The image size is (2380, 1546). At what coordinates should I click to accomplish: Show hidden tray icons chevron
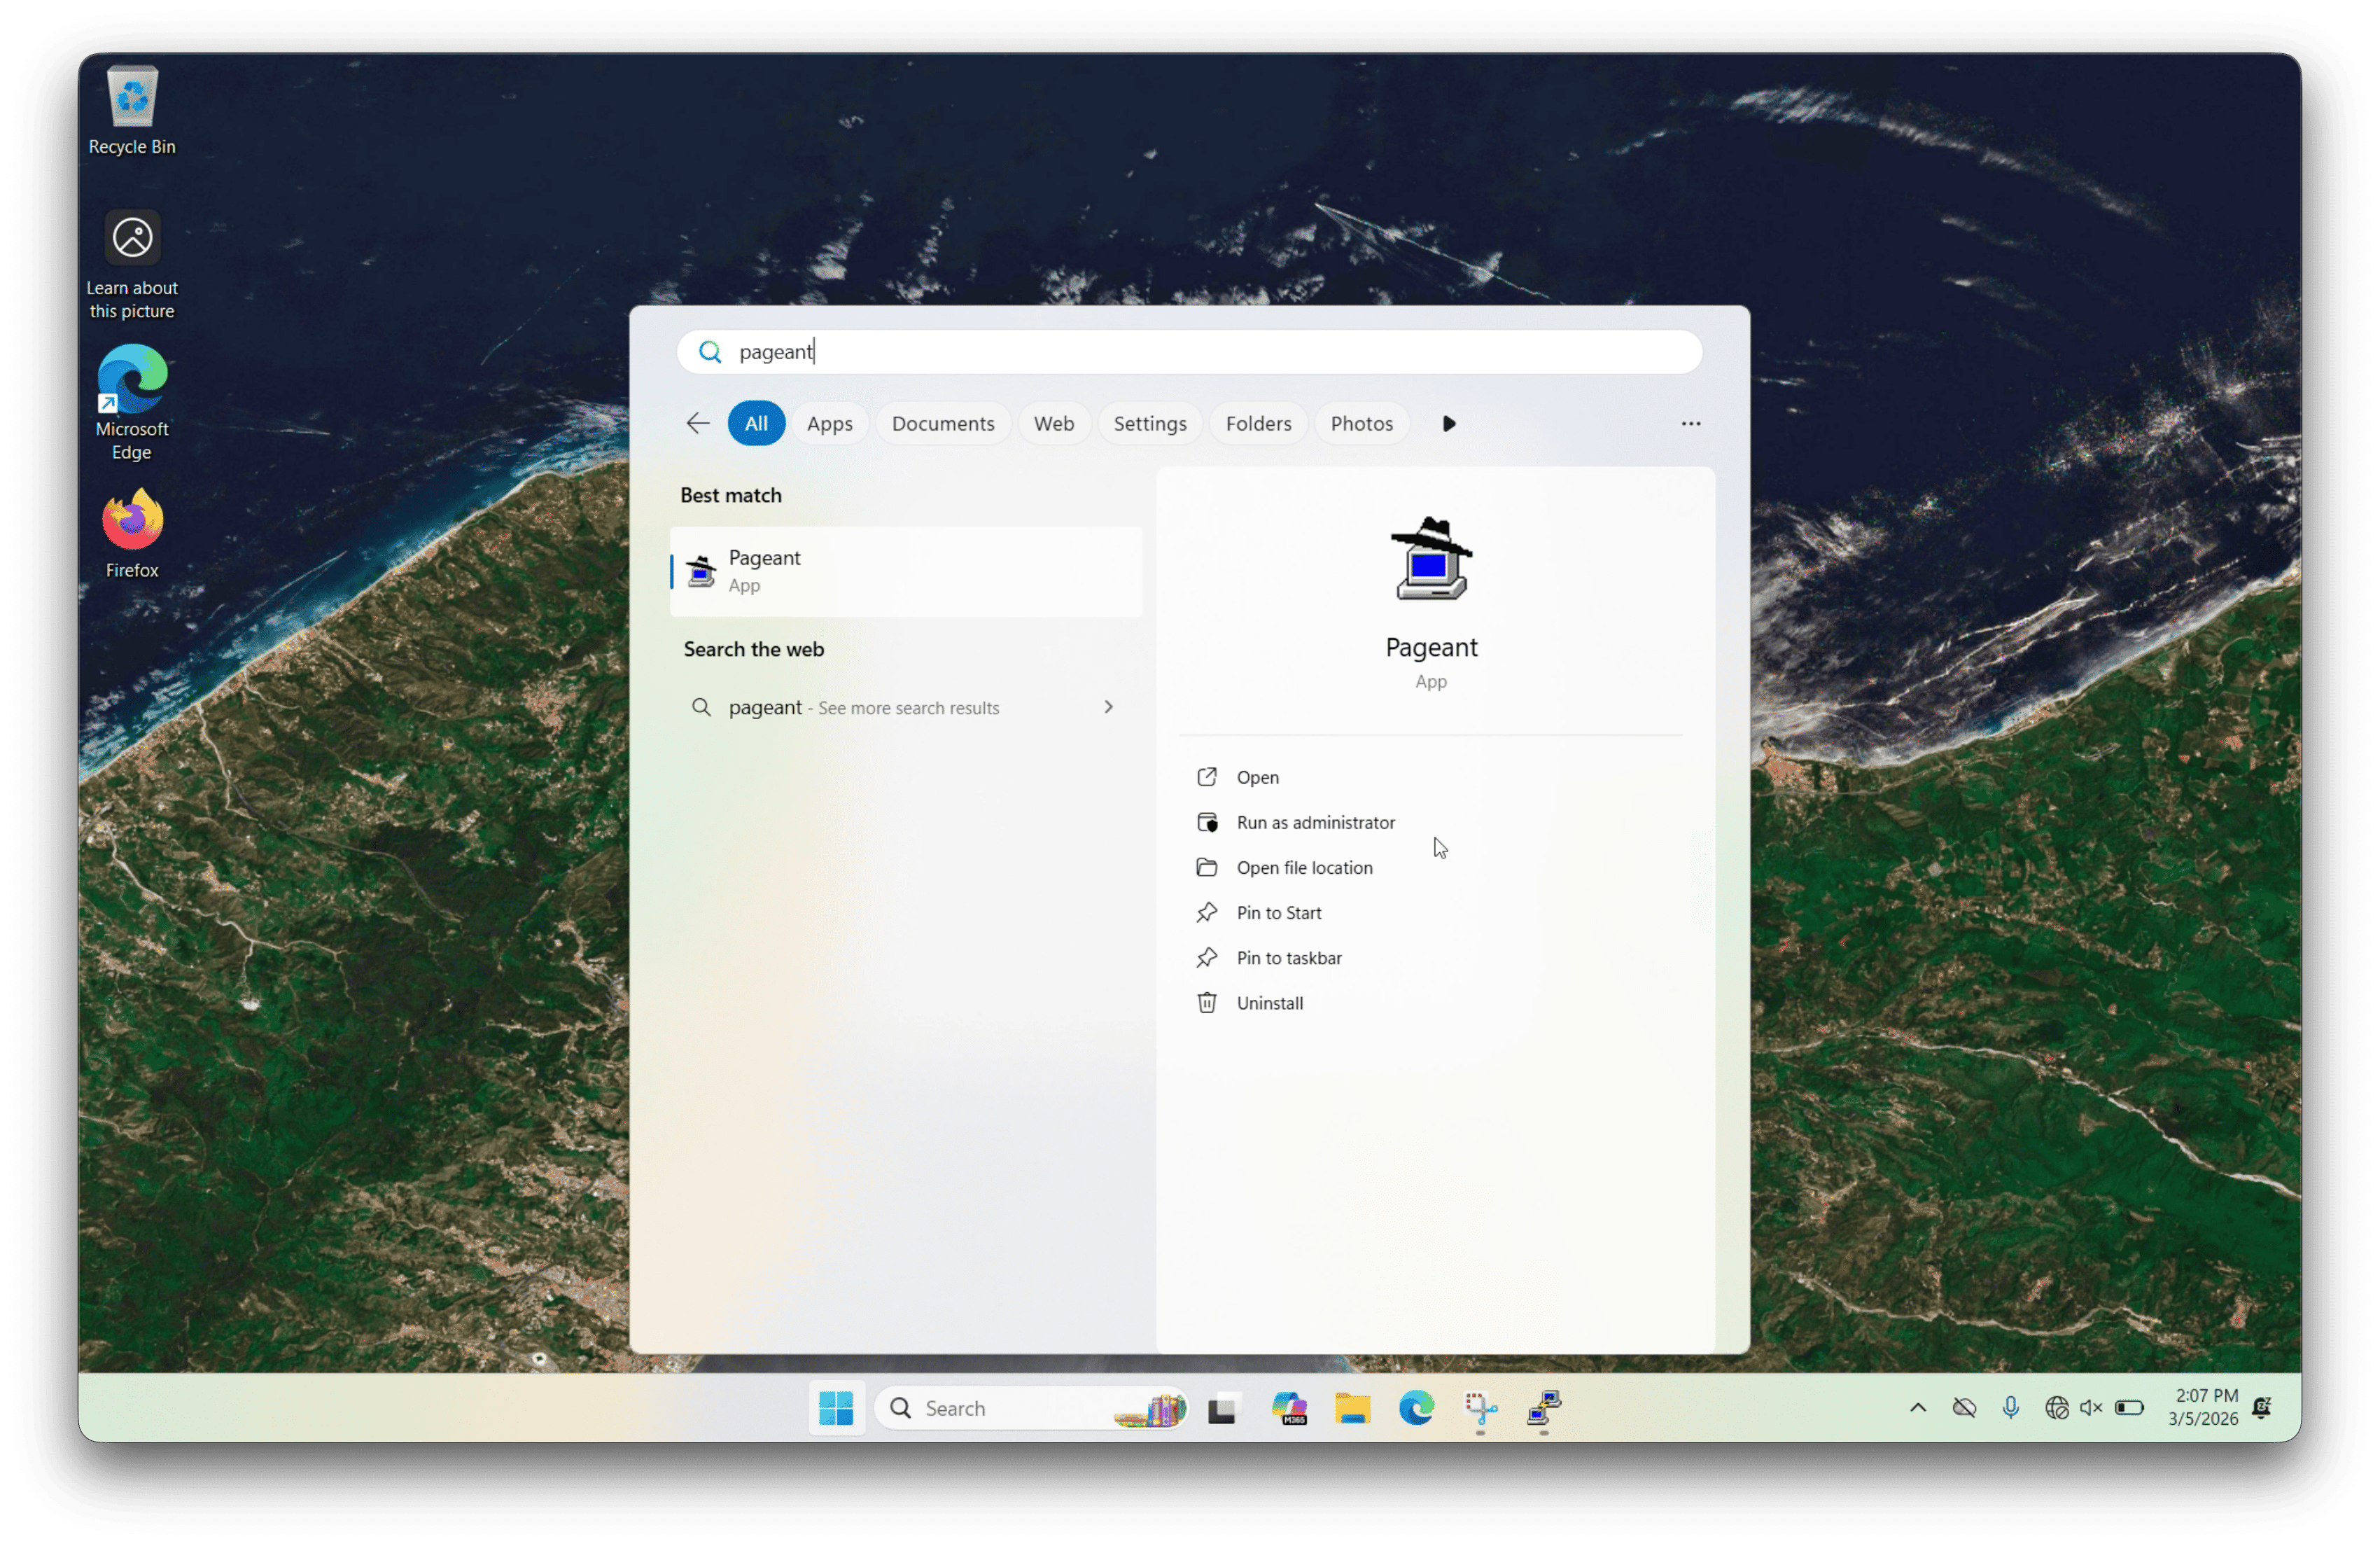pos(1918,1408)
